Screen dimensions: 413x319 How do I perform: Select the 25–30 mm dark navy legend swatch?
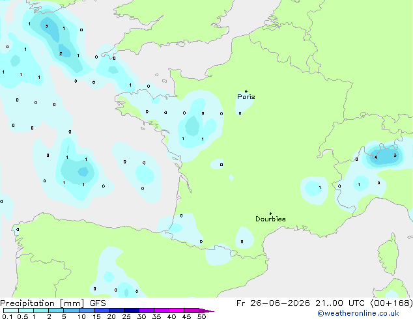[x=132, y=311]
